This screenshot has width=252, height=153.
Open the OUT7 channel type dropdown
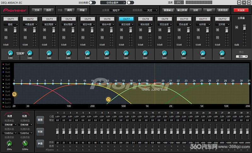click(x=126, y=25)
